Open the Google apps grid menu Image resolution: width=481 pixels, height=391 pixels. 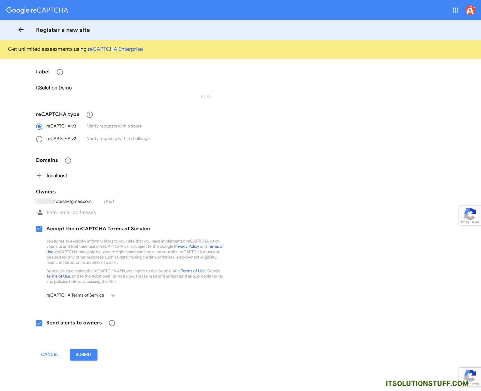click(455, 10)
